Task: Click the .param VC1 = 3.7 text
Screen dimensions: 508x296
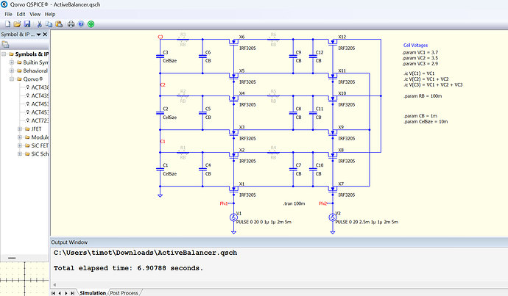Action: point(420,52)
